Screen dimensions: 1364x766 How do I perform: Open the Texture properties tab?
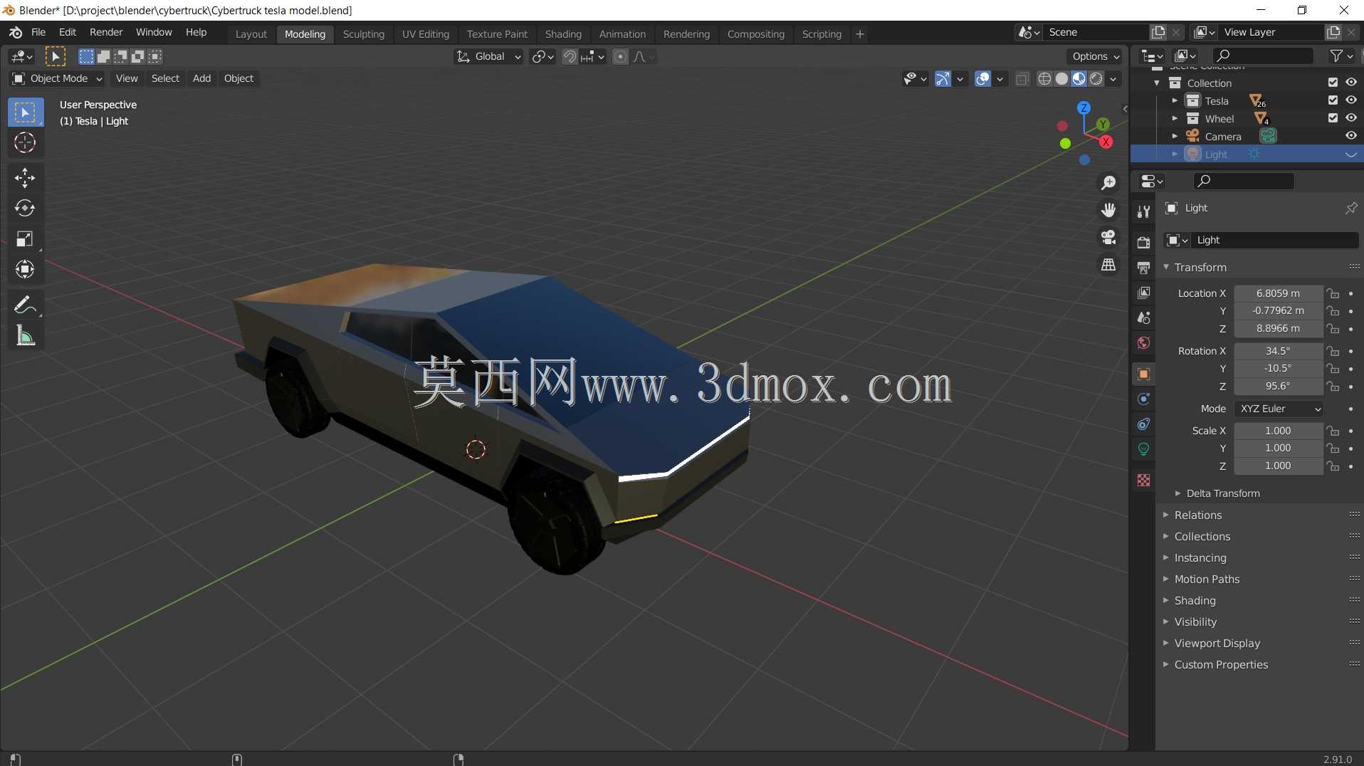click(1143, 481)
